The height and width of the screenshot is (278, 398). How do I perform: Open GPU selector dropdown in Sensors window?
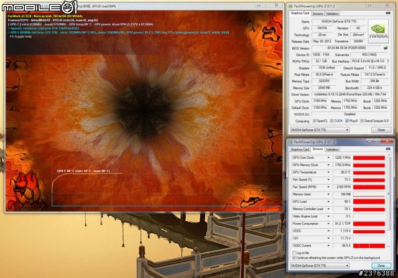pos(320,266)
